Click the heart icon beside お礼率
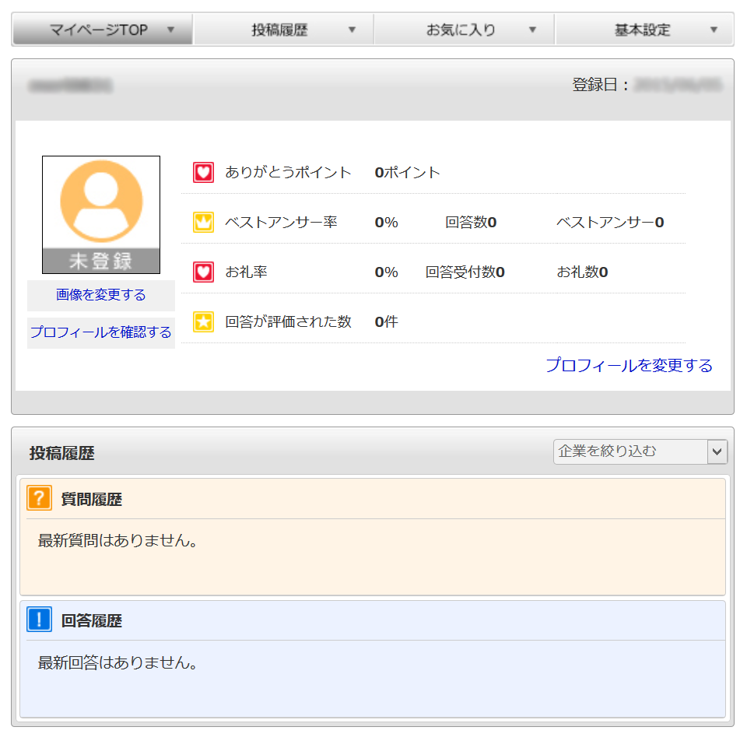 point(203,272)
